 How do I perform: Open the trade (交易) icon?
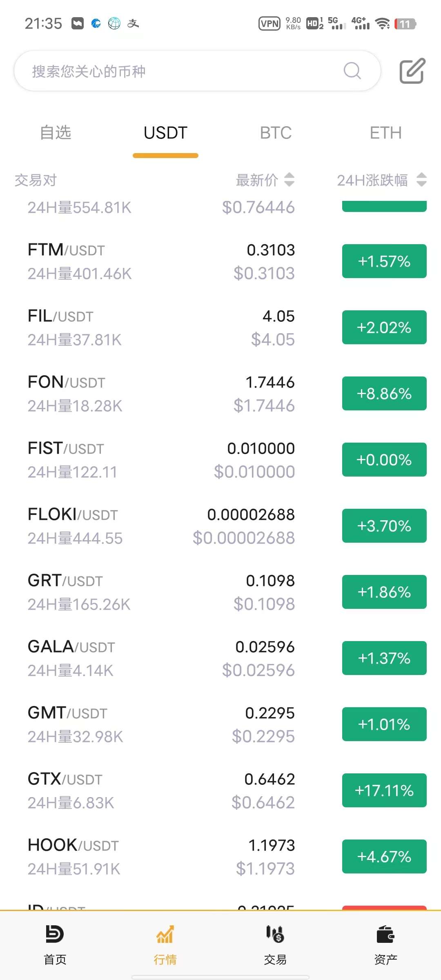(275, 934)
